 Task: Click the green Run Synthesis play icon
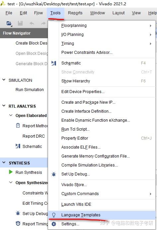(11, 172)
